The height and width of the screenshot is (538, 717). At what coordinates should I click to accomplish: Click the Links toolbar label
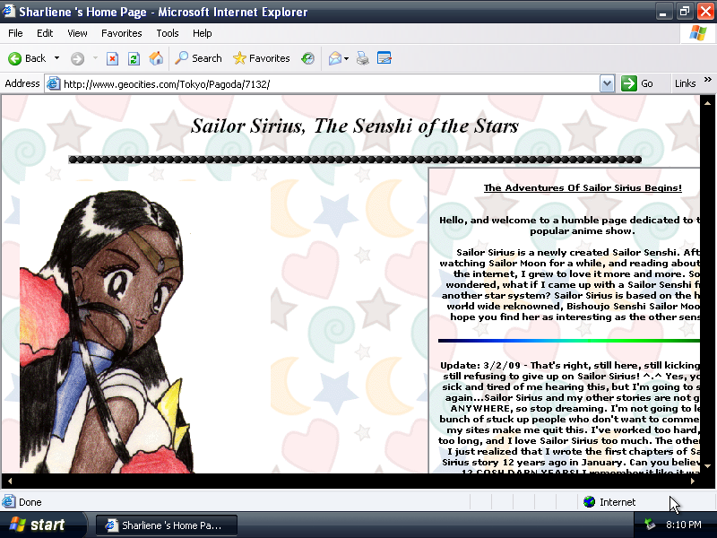pos(685,83)
